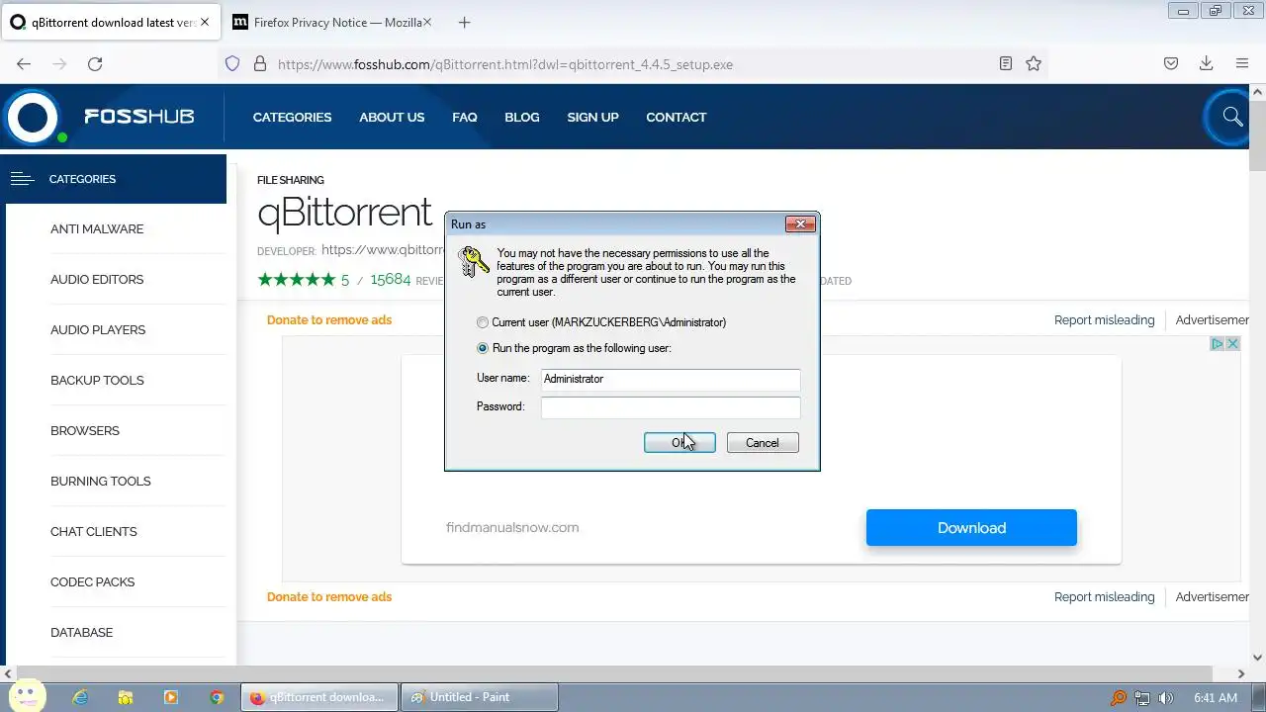Open BLOG in the top nav

pos(522,117)
